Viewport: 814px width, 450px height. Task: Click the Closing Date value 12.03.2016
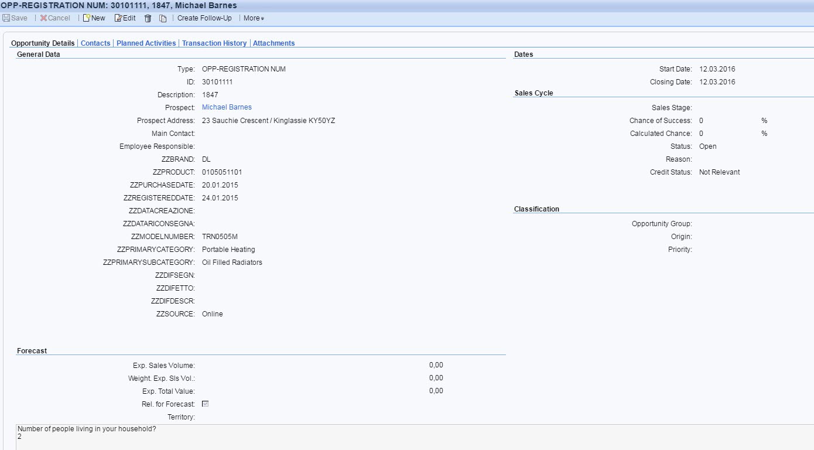point(717,82)
